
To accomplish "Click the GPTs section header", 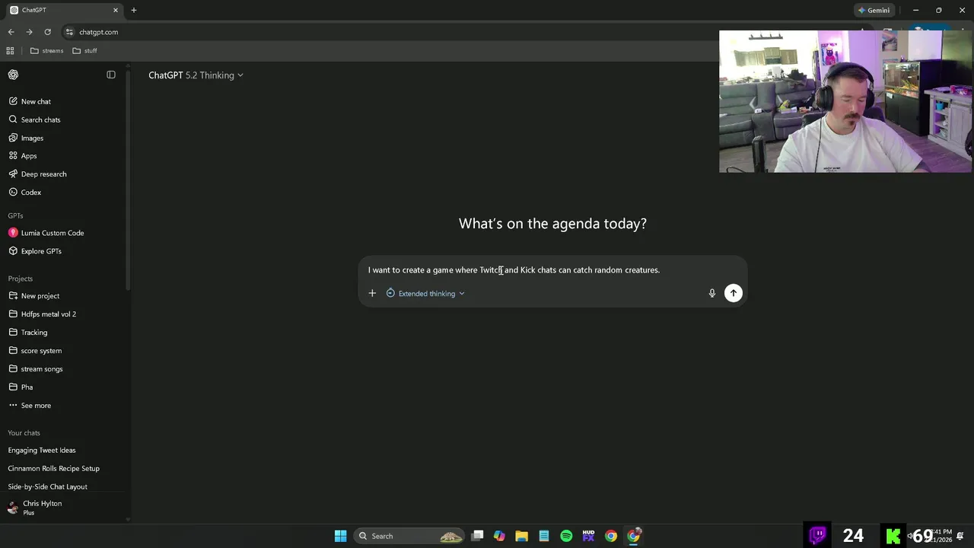I will (x=15, y=215).
